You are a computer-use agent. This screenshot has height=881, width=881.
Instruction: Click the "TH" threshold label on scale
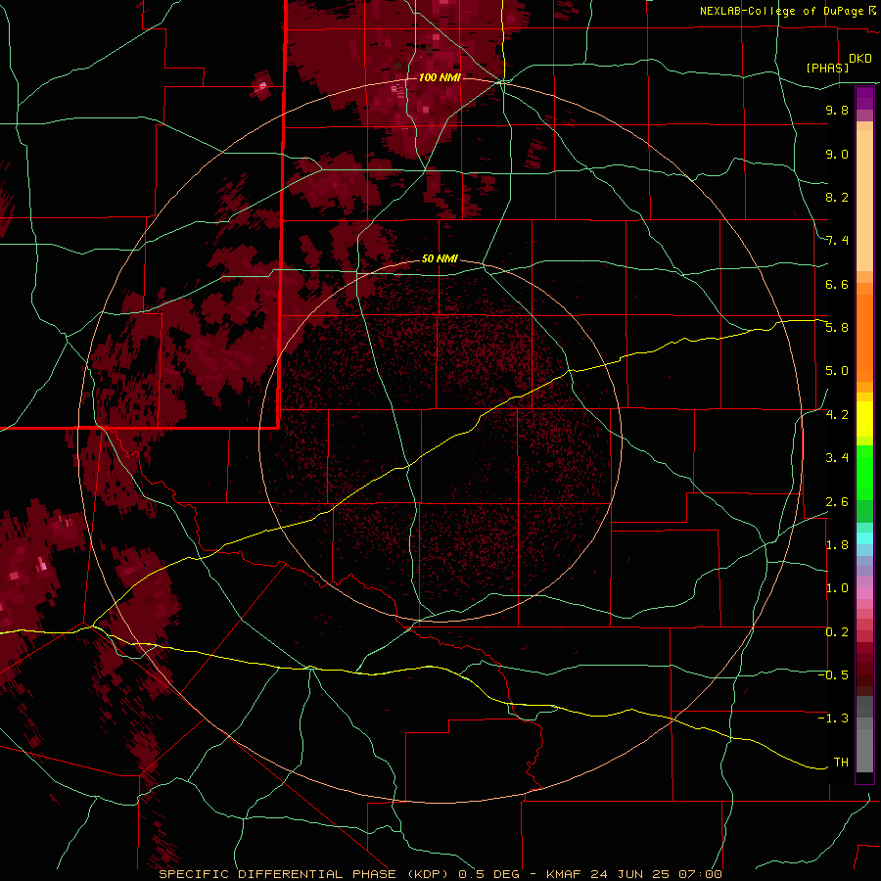pyautogui.click(x=841, y=763)
